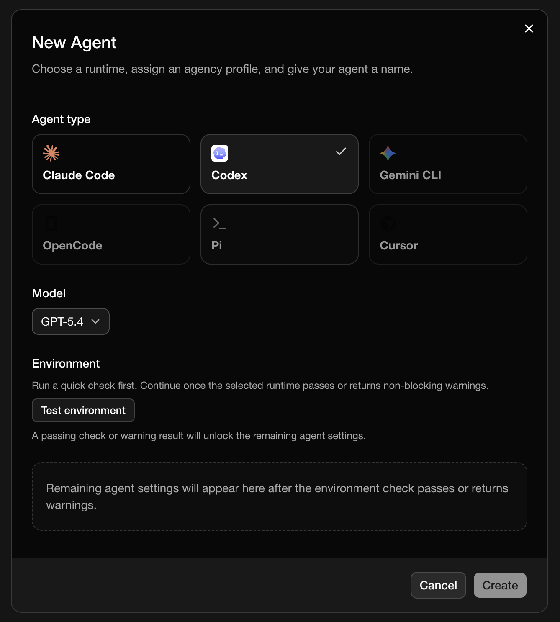Screen dimensions: 560x622
Task: Click the OpenCode square icon
Action: 51,224
